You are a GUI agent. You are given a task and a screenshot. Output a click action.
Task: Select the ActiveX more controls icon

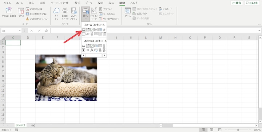click(x=104, y=50)
